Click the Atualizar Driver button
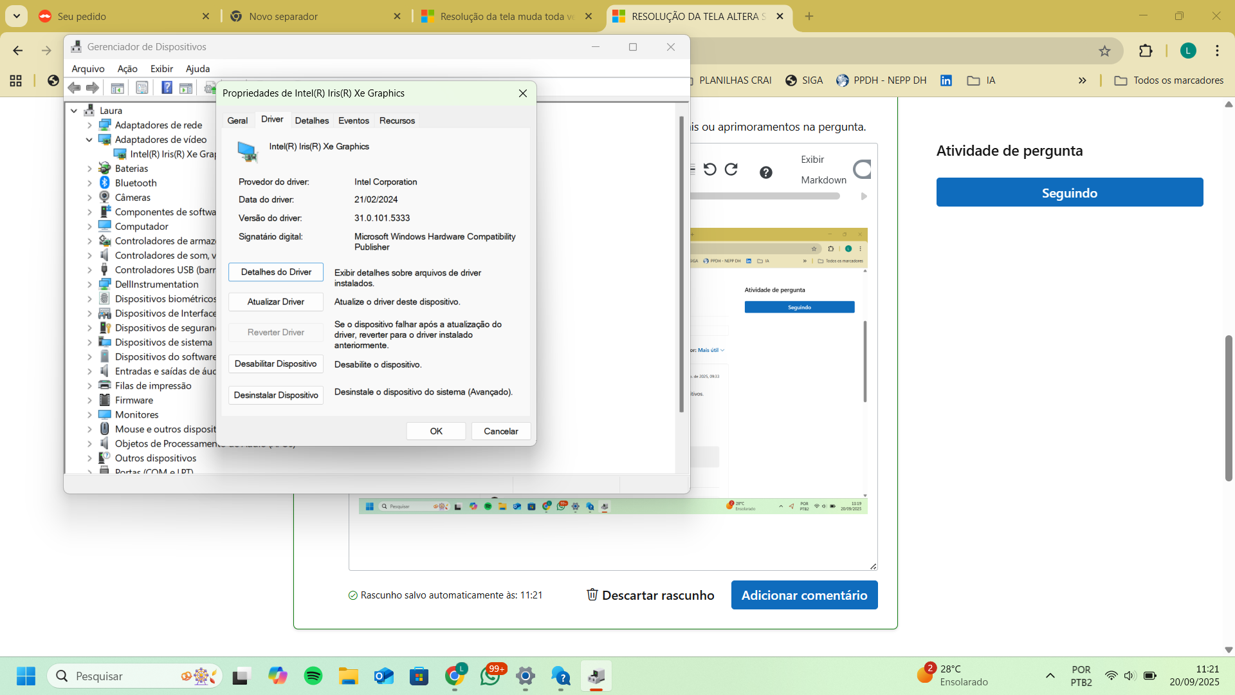 tap(276, 302)
